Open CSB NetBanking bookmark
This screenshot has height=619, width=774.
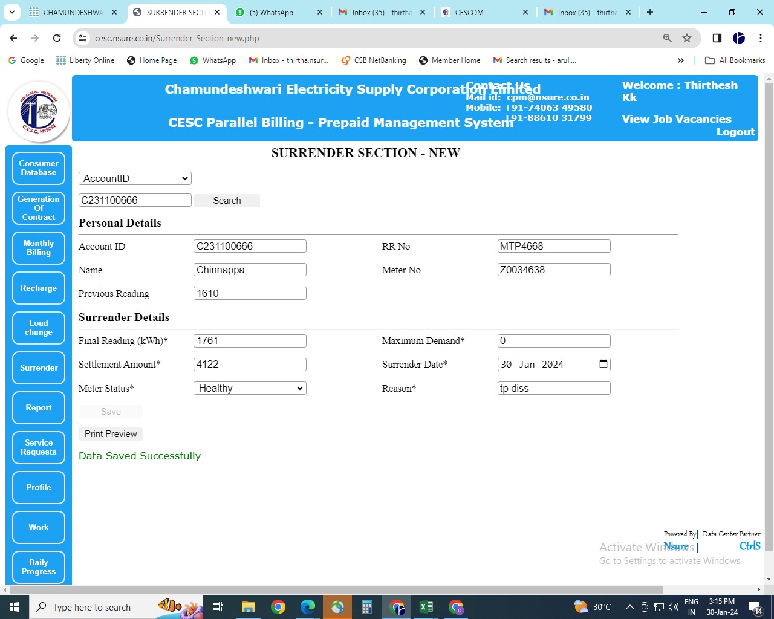click(x=374, y=60)
